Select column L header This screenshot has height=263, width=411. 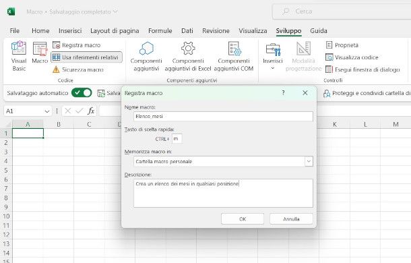pyautogui.click(x=365, y=124)
